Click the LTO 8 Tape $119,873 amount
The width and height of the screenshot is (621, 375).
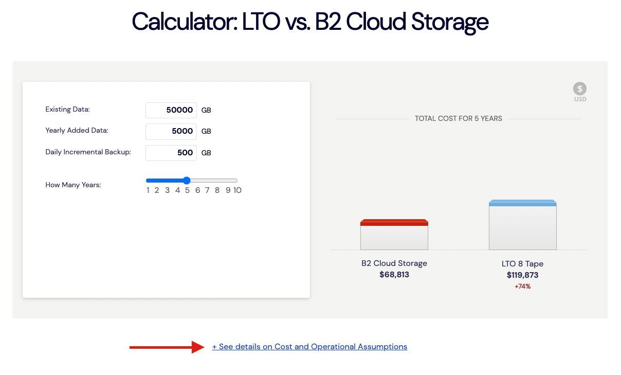[x=523, y=275]
